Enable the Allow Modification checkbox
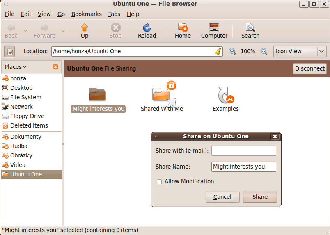 point(159,182)
